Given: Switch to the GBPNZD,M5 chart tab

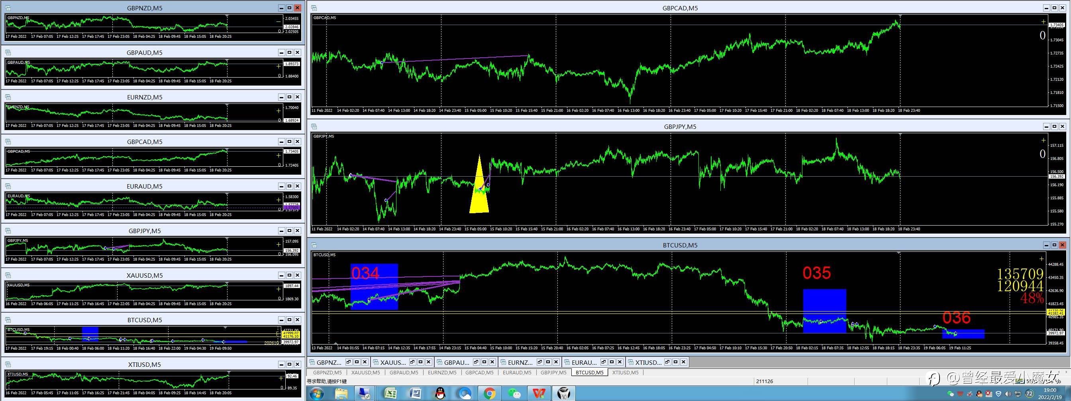Looking at the screenshot, I should tap(327, 372).
